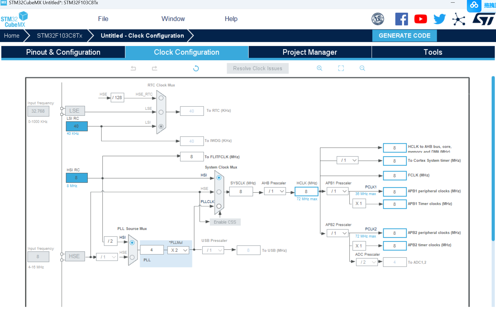Image resolution: width=496 pixels, height=309 pixels.
Task: Click the To Cortex System timer value box
Action: pyautogui.click(x=395, y=161)
